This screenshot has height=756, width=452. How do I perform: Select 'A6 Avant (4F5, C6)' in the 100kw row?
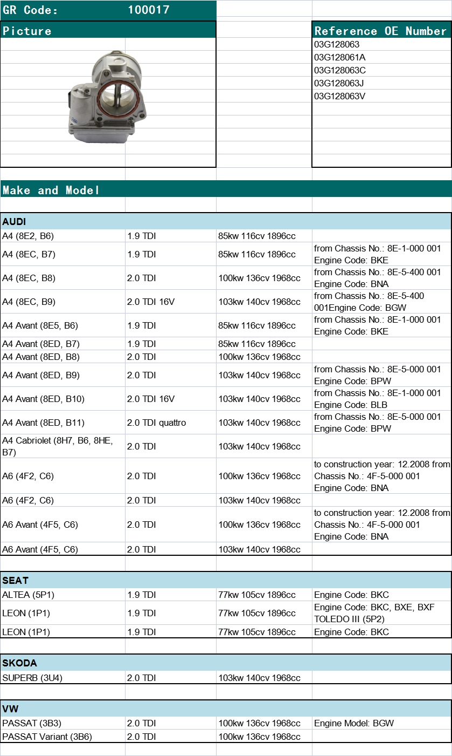[62, 525]
